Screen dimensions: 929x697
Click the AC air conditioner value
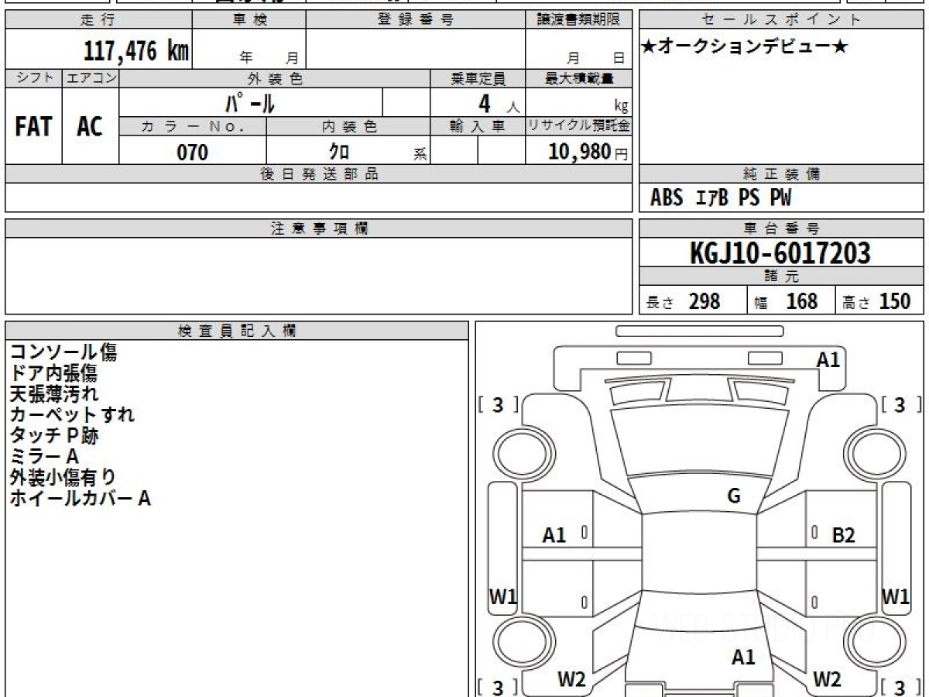click(90, 126)
